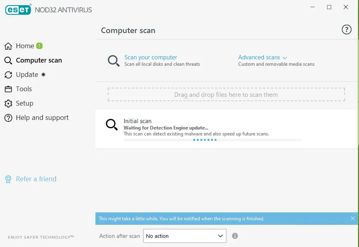Open Update via the refresh arrows icon
The image size is (359, 247).
point(8,74)
